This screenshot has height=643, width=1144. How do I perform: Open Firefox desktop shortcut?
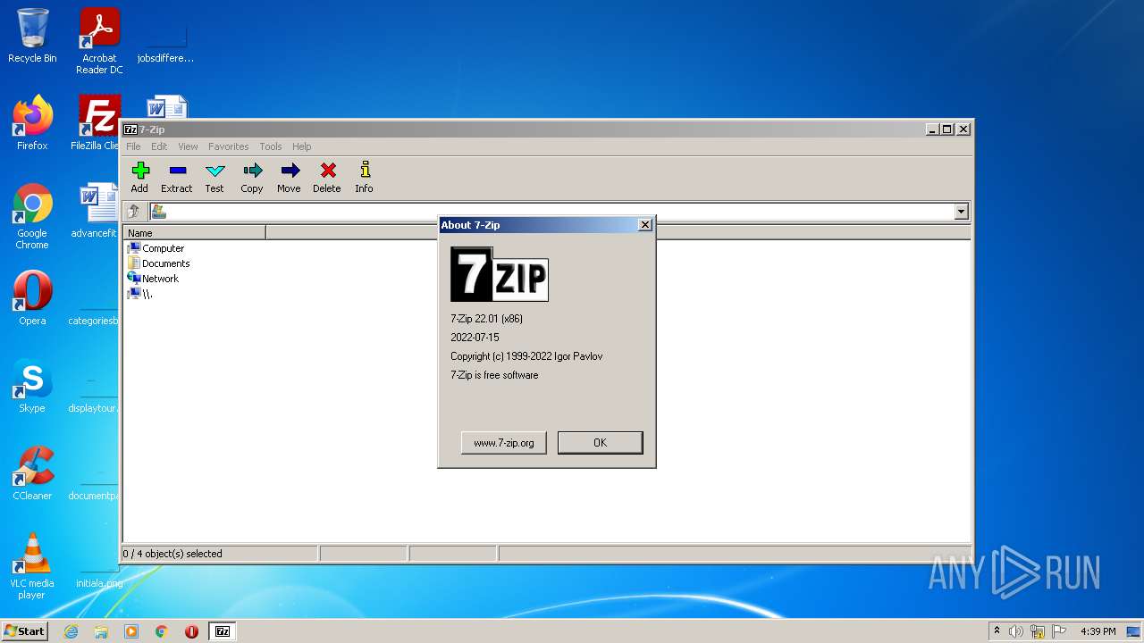pyautogui.click(x=32, y=122)
